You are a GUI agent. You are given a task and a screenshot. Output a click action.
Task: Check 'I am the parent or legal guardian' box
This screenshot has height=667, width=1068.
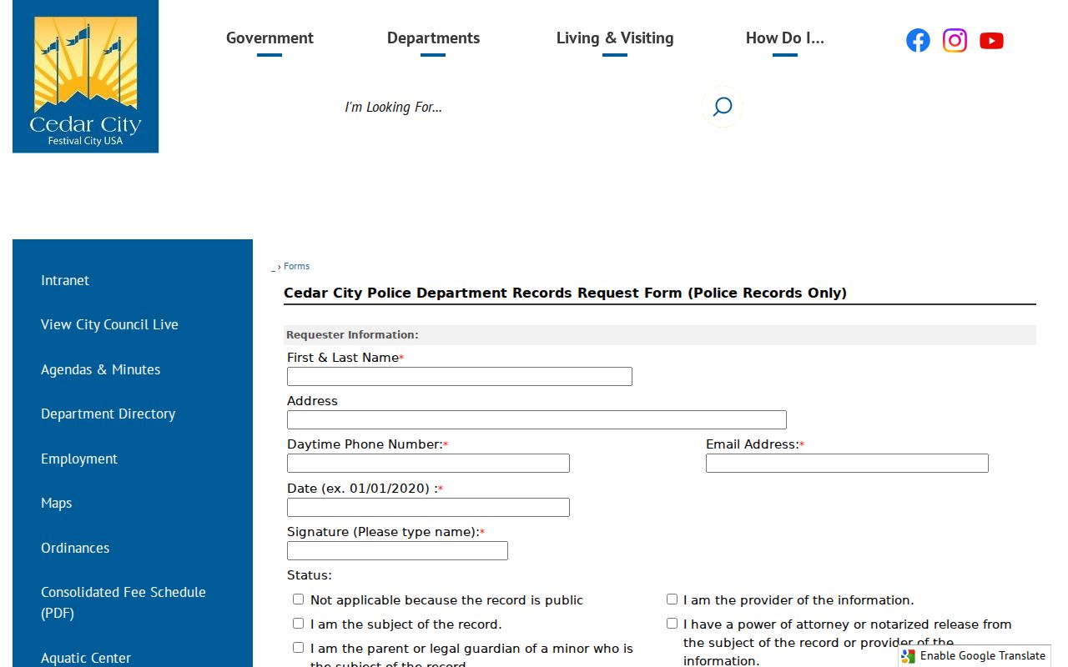click(298, 647)
